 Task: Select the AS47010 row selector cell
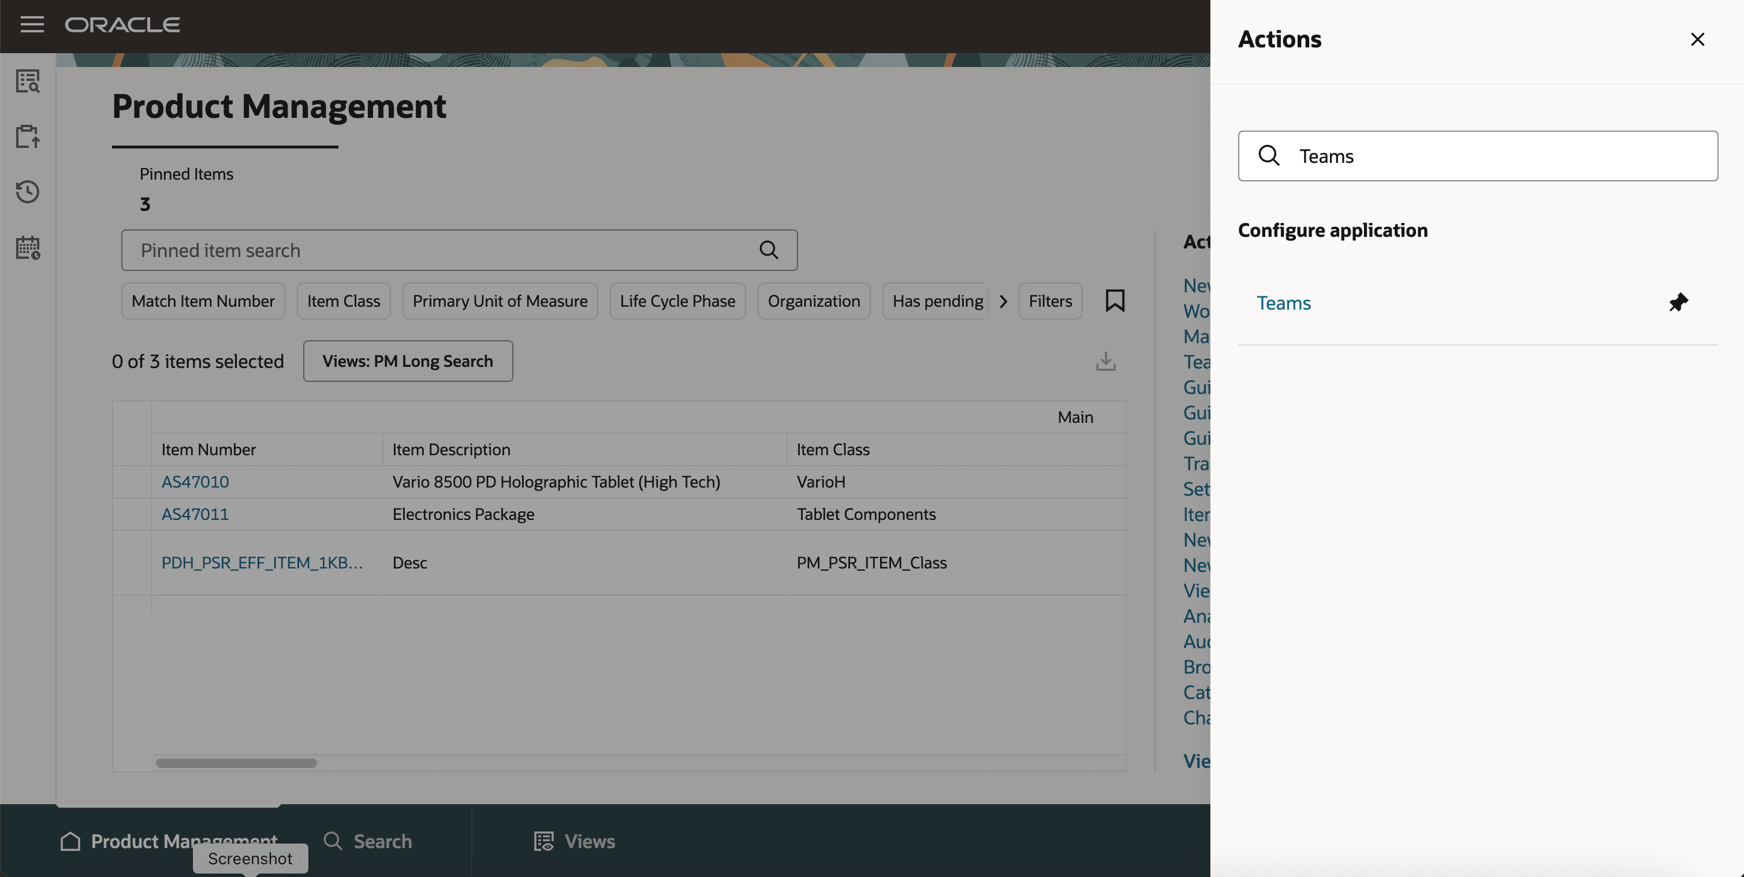tap(132, 481)
